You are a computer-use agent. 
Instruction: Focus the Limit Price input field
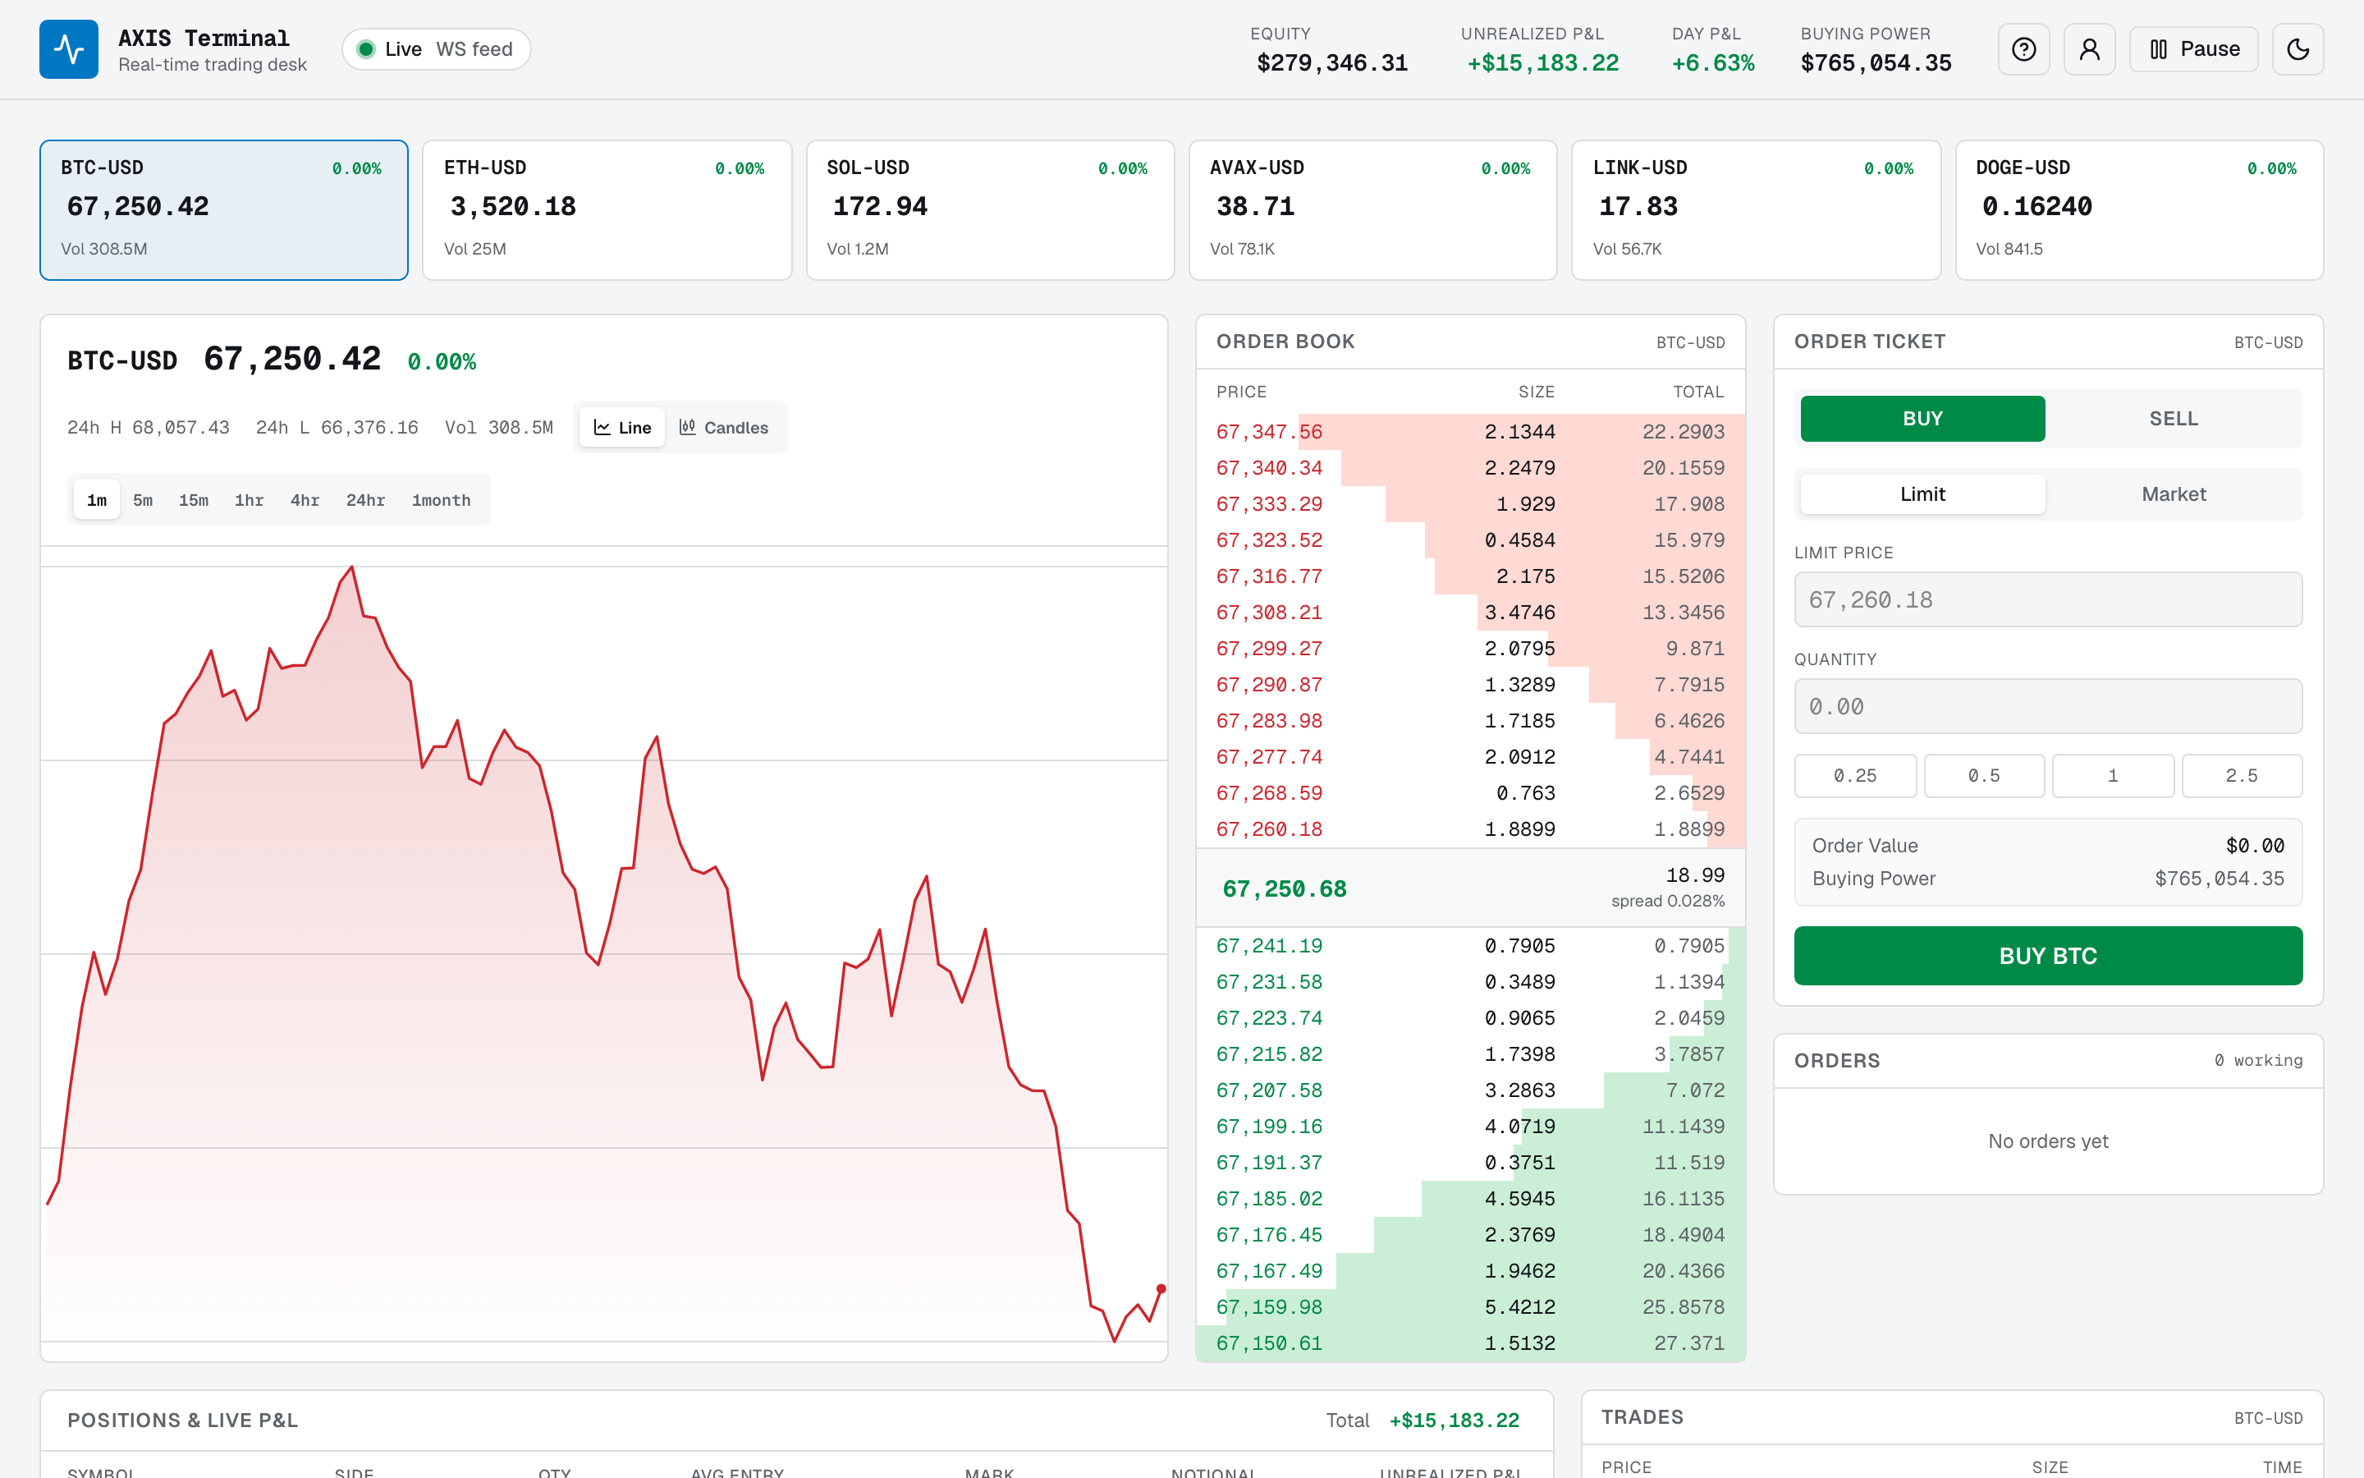pyautogui.click(x=2047, y=599)
